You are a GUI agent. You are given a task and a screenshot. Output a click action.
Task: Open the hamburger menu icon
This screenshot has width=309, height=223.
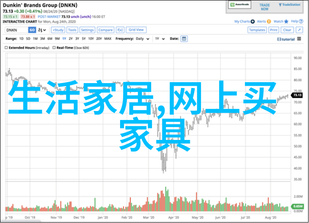[x=299, y=39]
